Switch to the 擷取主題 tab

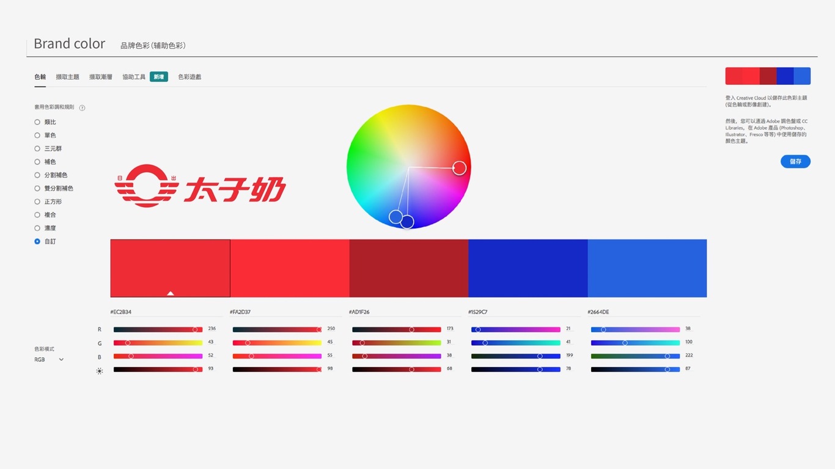[67, 77]
